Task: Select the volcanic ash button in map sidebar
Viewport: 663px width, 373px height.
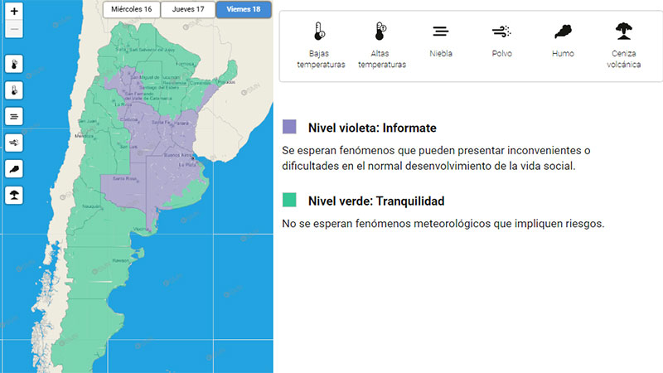Action: (x=14, y=196)
